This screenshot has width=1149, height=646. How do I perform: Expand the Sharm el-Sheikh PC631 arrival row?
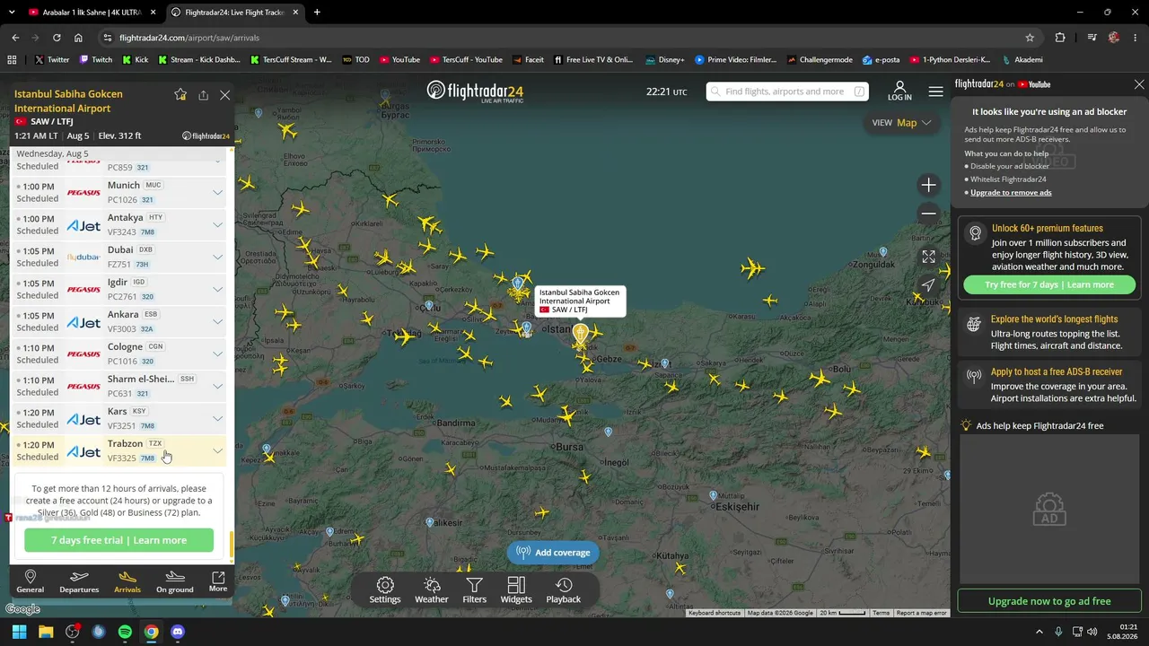click(x=217, y=386)
